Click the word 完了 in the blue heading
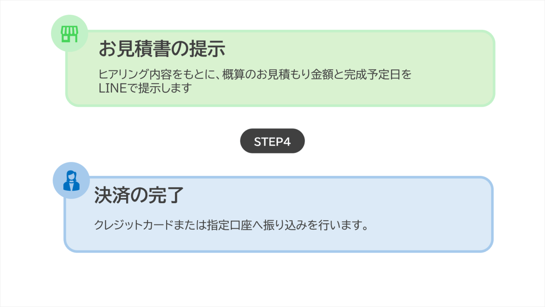The width and height of the screenshot is (545, 307). pos(166,195)
